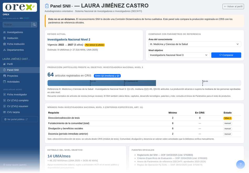This screenshot has height=173, width=249.
Task: Download CVU tarjeta
Action: (20, 112)
